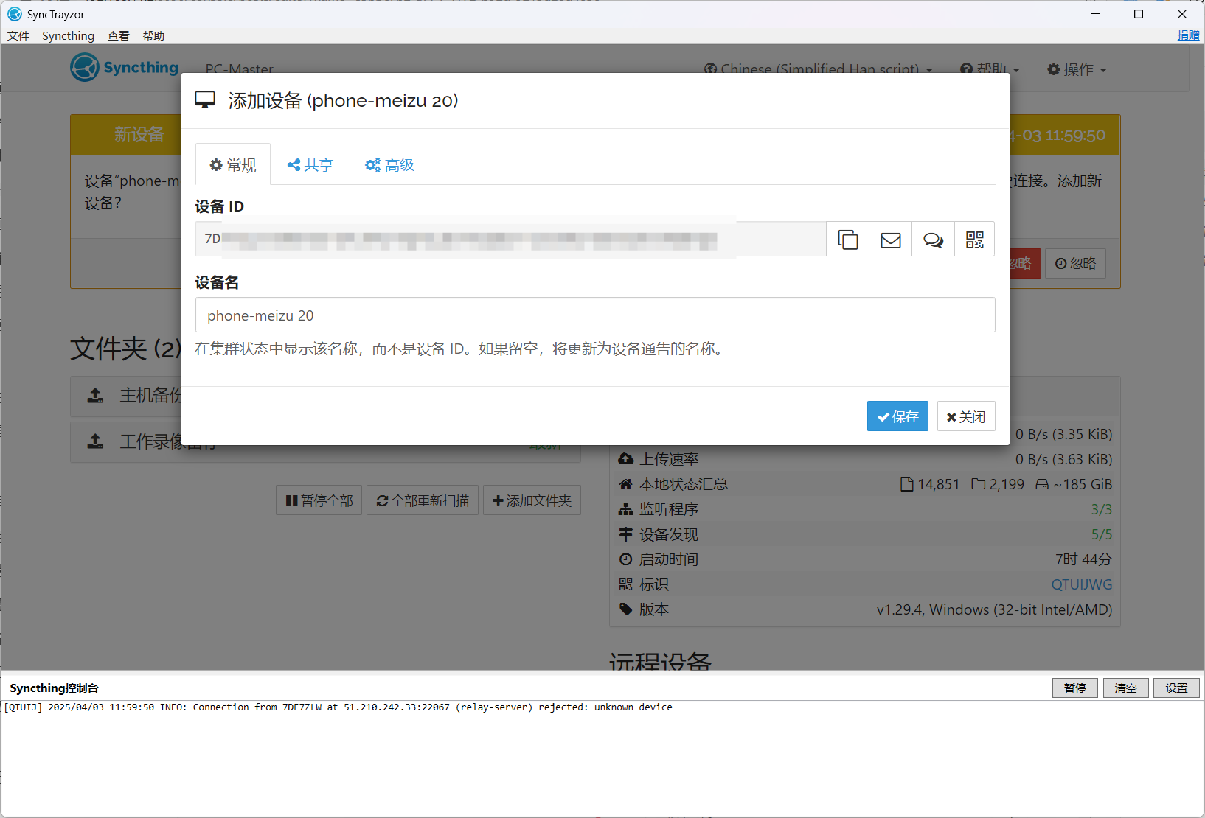Open console 设置 button
1205x818 pixels.
(1176, 688)
